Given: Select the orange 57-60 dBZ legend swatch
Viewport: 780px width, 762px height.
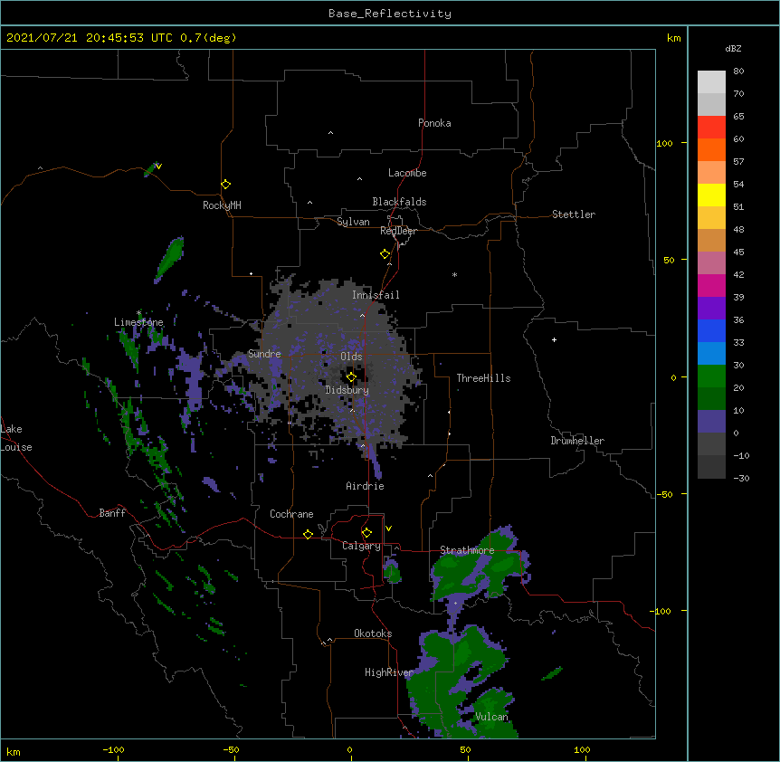Looking at the screenshot, I should (x=711, y=149).
